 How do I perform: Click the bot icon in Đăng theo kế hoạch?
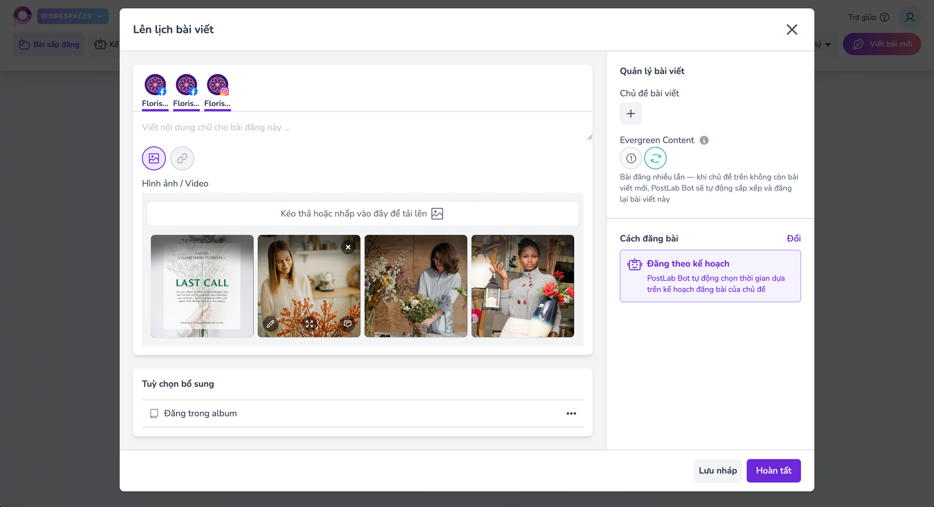pos(634,264)
